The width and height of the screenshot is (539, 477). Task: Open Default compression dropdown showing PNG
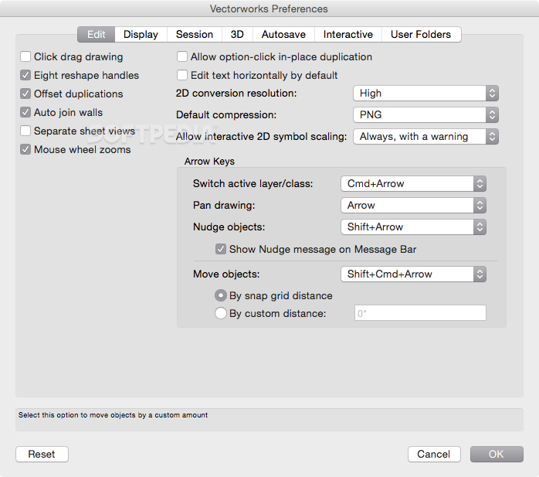pyautogui.click(x=425, y=114)
